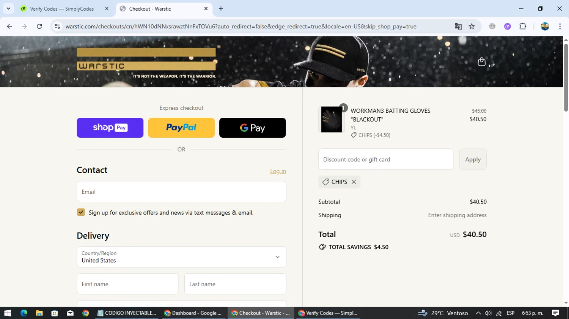The height and width of the screenshot is (319, 569).
Task: Switch to CODIGO INYECTABLE taskbar window
Action: (x=127, y=313)
